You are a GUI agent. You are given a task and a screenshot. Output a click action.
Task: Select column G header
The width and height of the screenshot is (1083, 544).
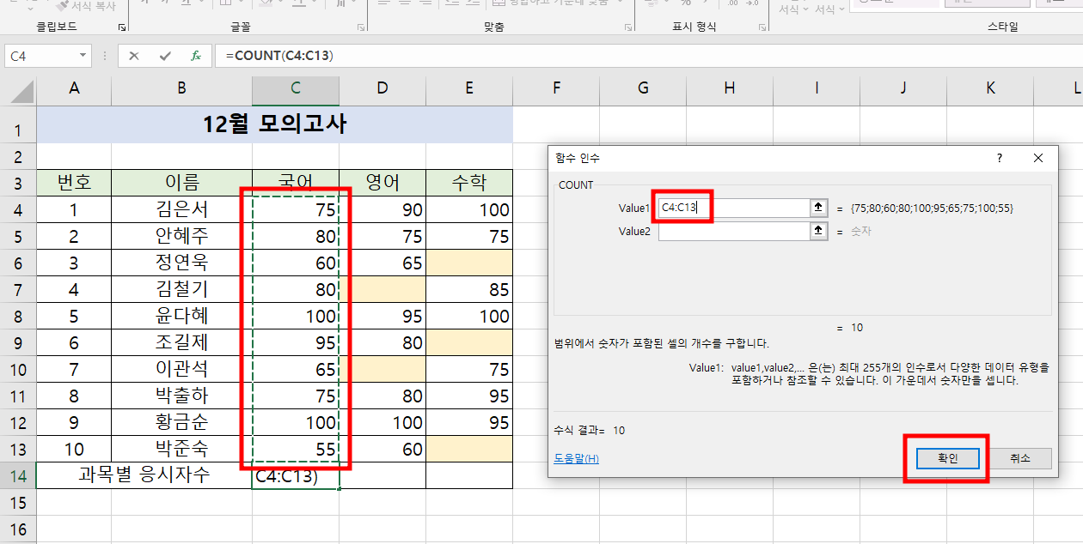[643, 88]
